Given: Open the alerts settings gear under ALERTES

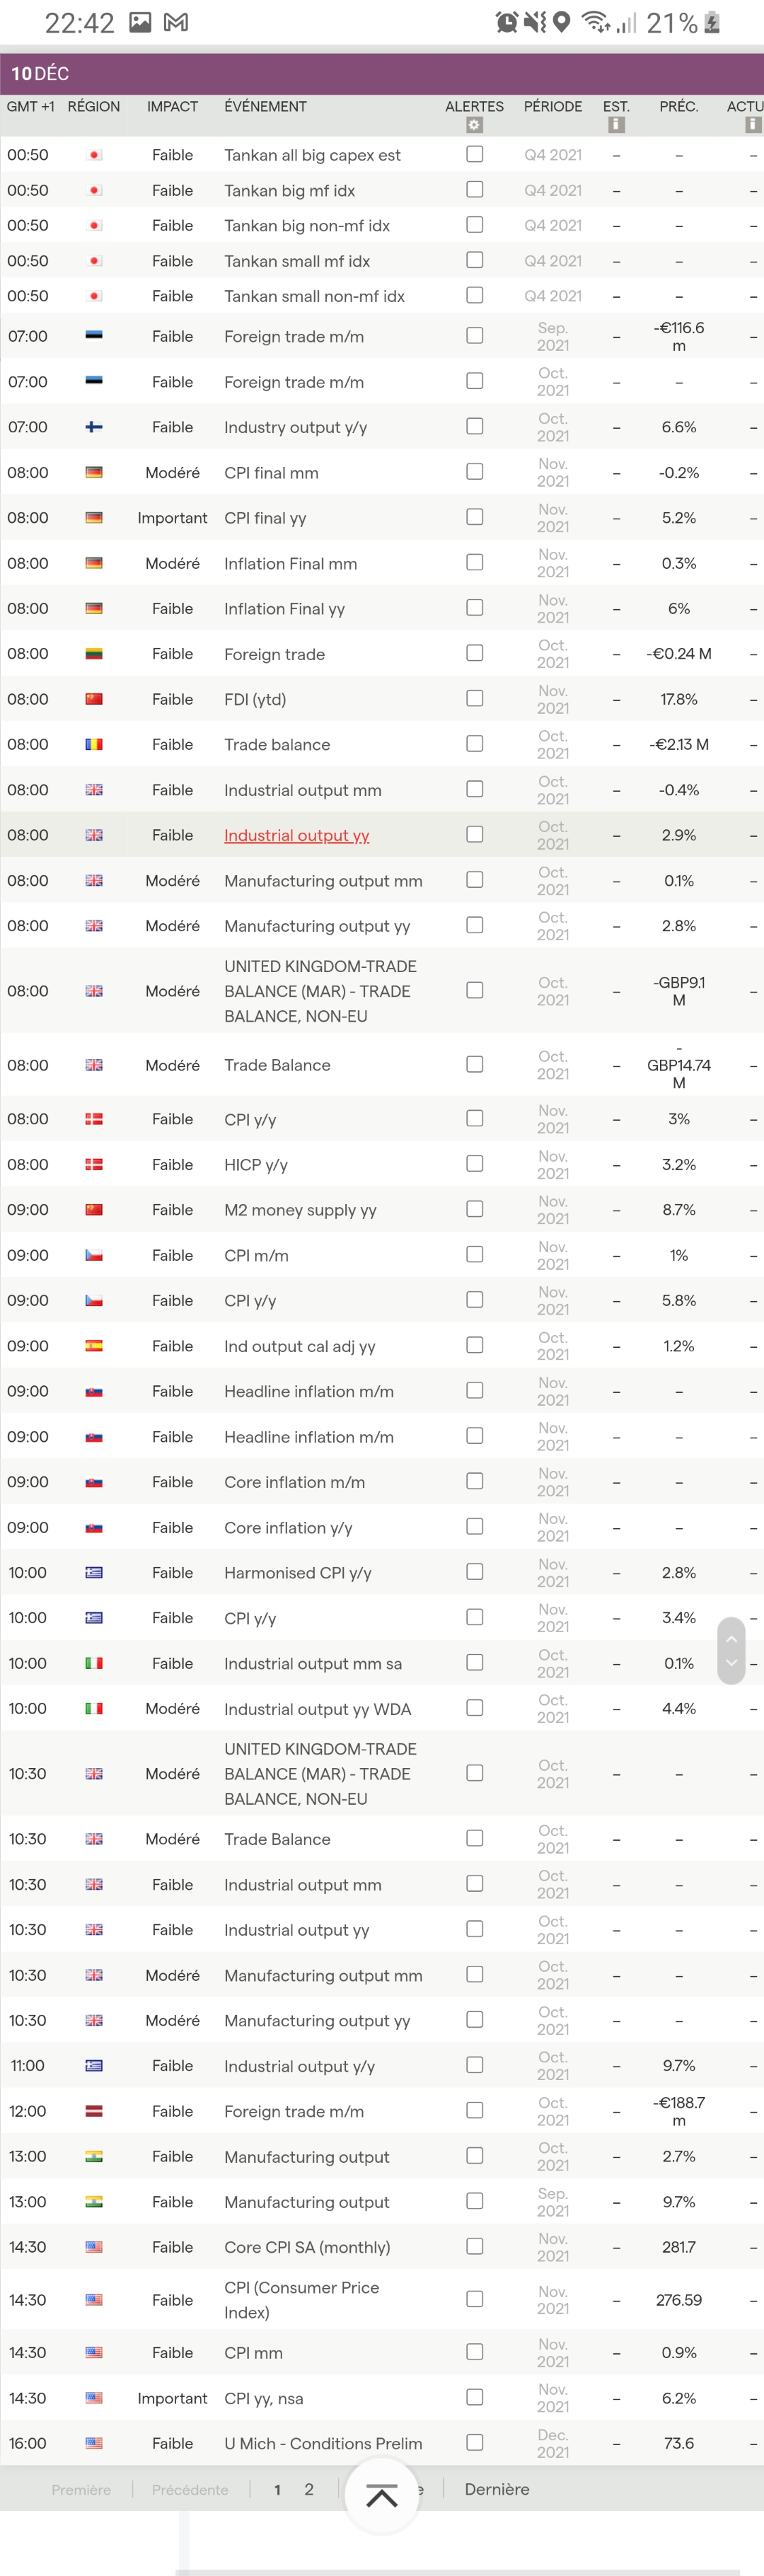Looking at the screenshot, I should [474, 125].
